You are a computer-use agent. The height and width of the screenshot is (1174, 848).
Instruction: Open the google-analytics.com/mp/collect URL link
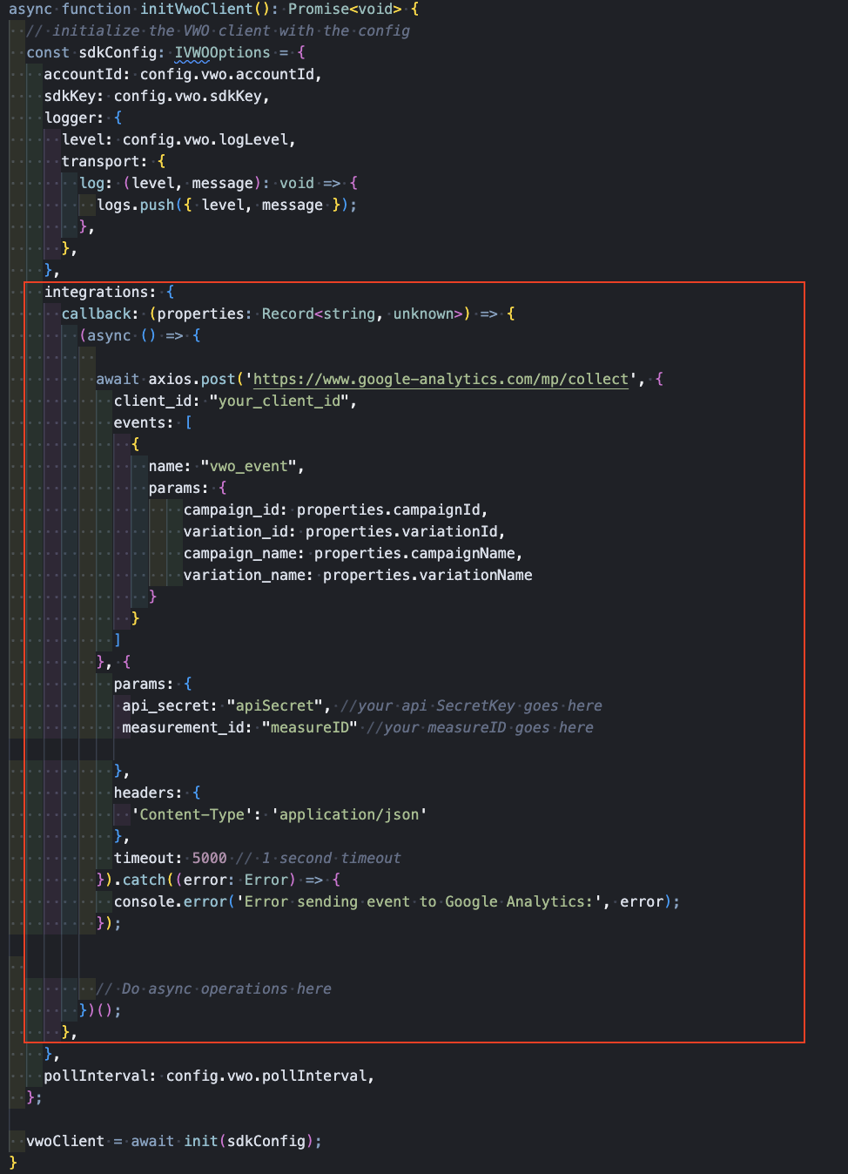tap(441, 379)
